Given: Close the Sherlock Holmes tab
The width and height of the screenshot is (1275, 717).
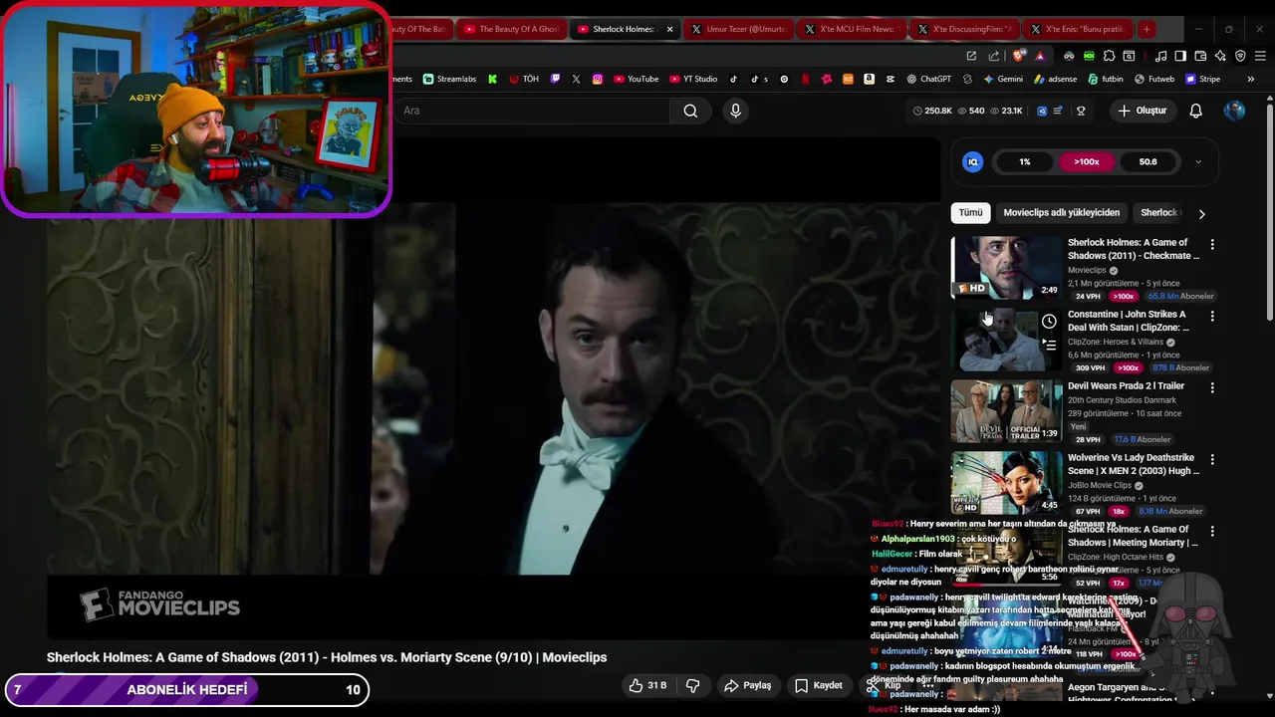Looking at the screenshot, I should [x=669, y=29].
